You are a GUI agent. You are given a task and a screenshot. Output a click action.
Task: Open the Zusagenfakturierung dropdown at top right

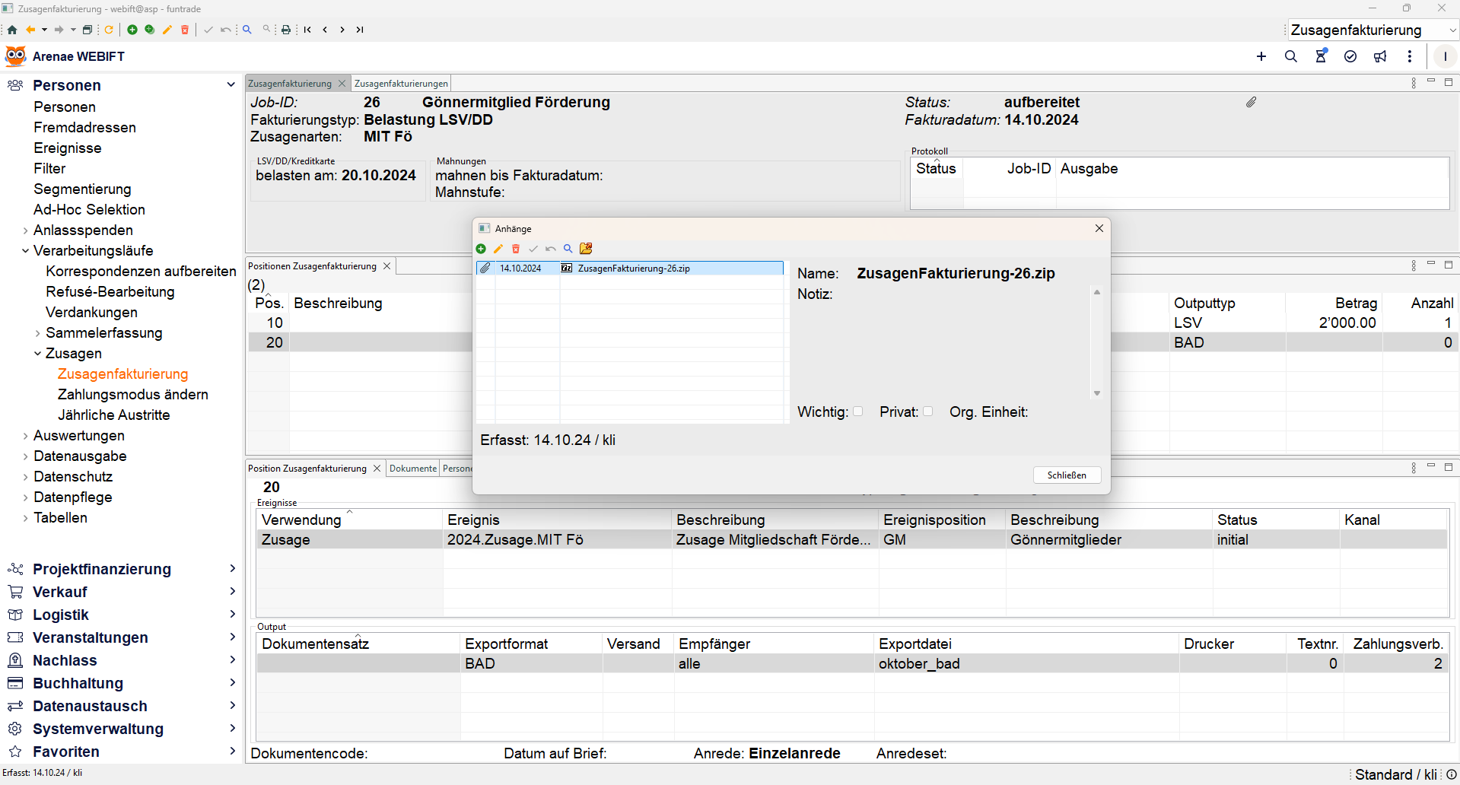coord(1452,30)
